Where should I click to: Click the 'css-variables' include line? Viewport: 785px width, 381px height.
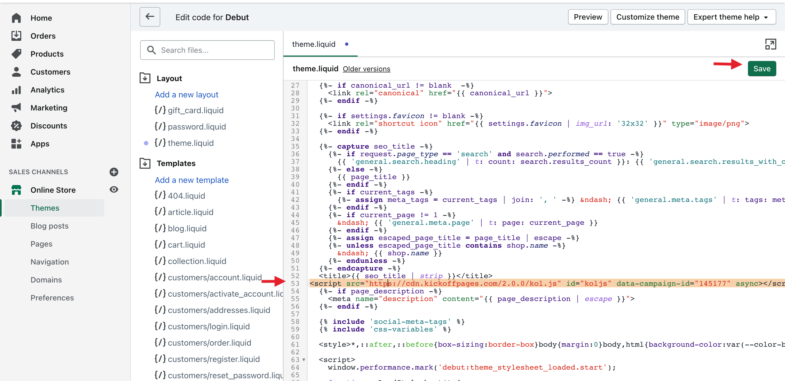tap(385, 329)
